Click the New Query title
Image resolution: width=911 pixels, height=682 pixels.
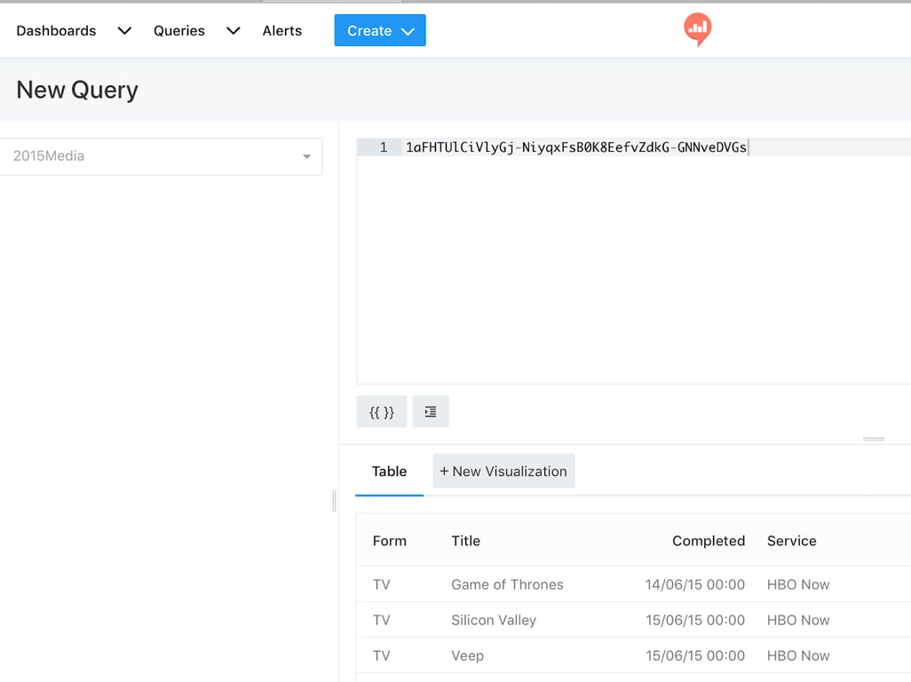[x=77, y=90]
